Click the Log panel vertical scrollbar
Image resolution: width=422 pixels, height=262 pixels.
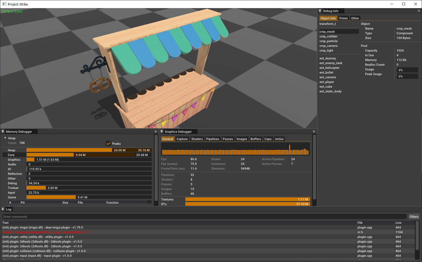[x=417, y=236]
